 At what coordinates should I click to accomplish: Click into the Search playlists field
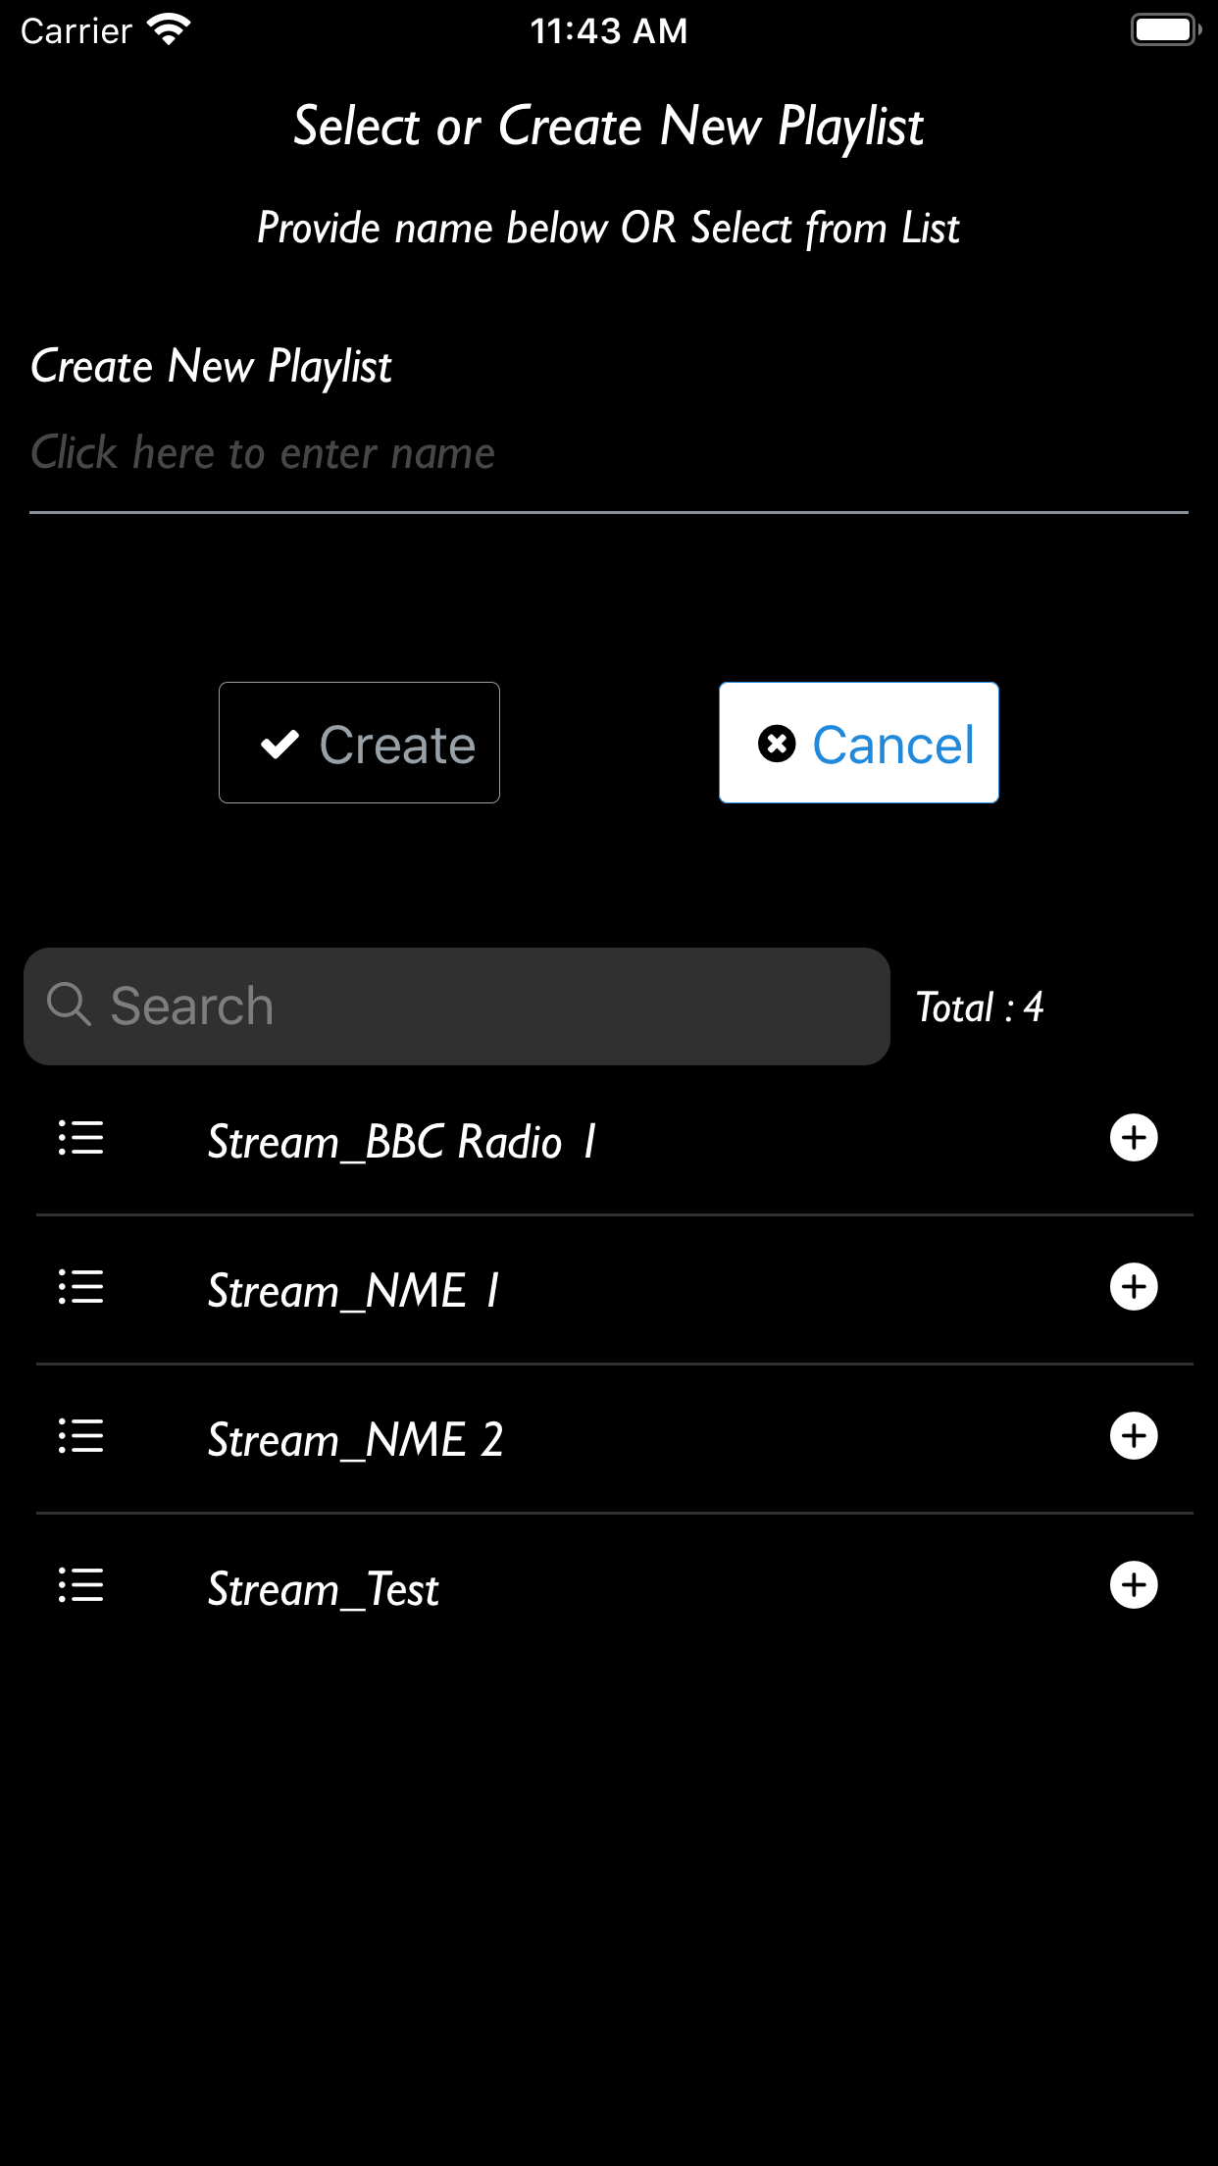(490, 1006)
